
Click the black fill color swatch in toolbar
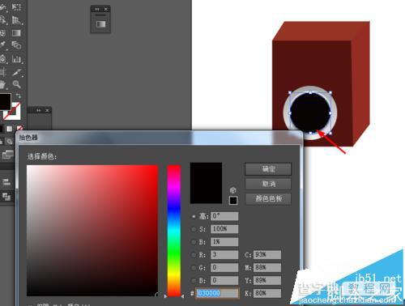pyautogui.click(x=6, y=101)
